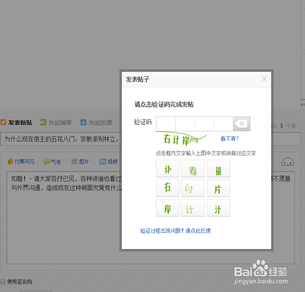305x292 pixels.
Task: Click the fourth captcha input box
Action: pos(224,124)
